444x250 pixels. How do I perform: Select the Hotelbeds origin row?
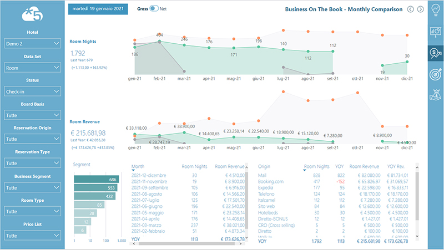coord(333,213)
